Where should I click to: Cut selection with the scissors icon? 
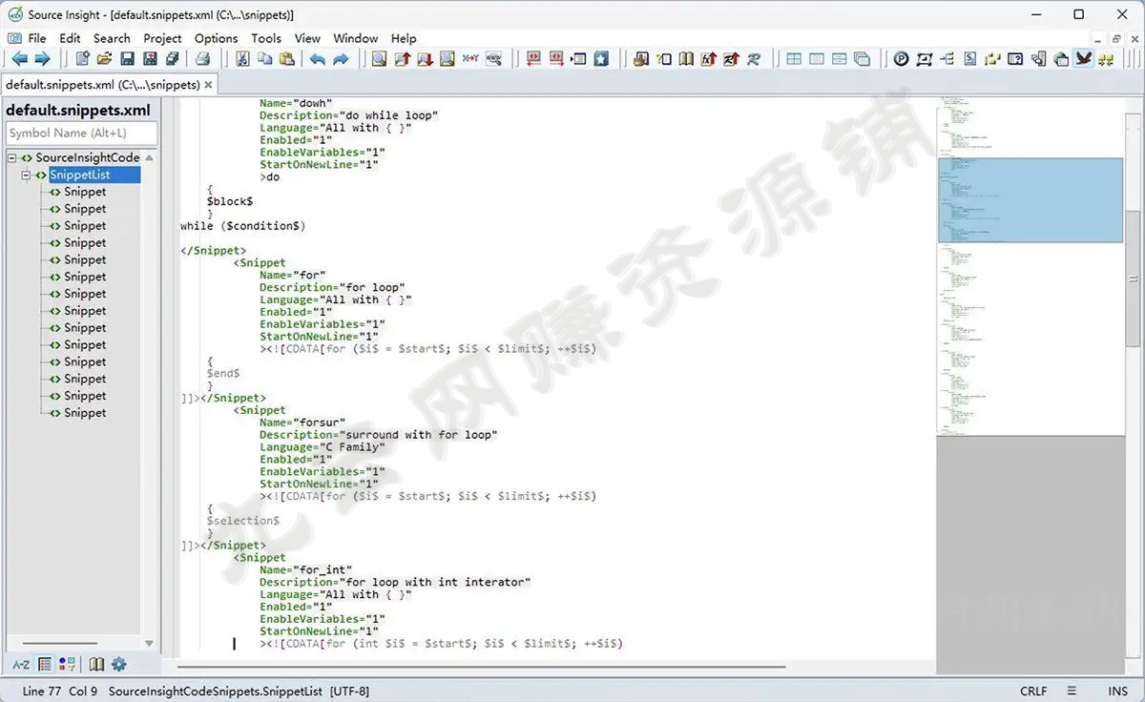pyautogui.click(x=242, y=59)
